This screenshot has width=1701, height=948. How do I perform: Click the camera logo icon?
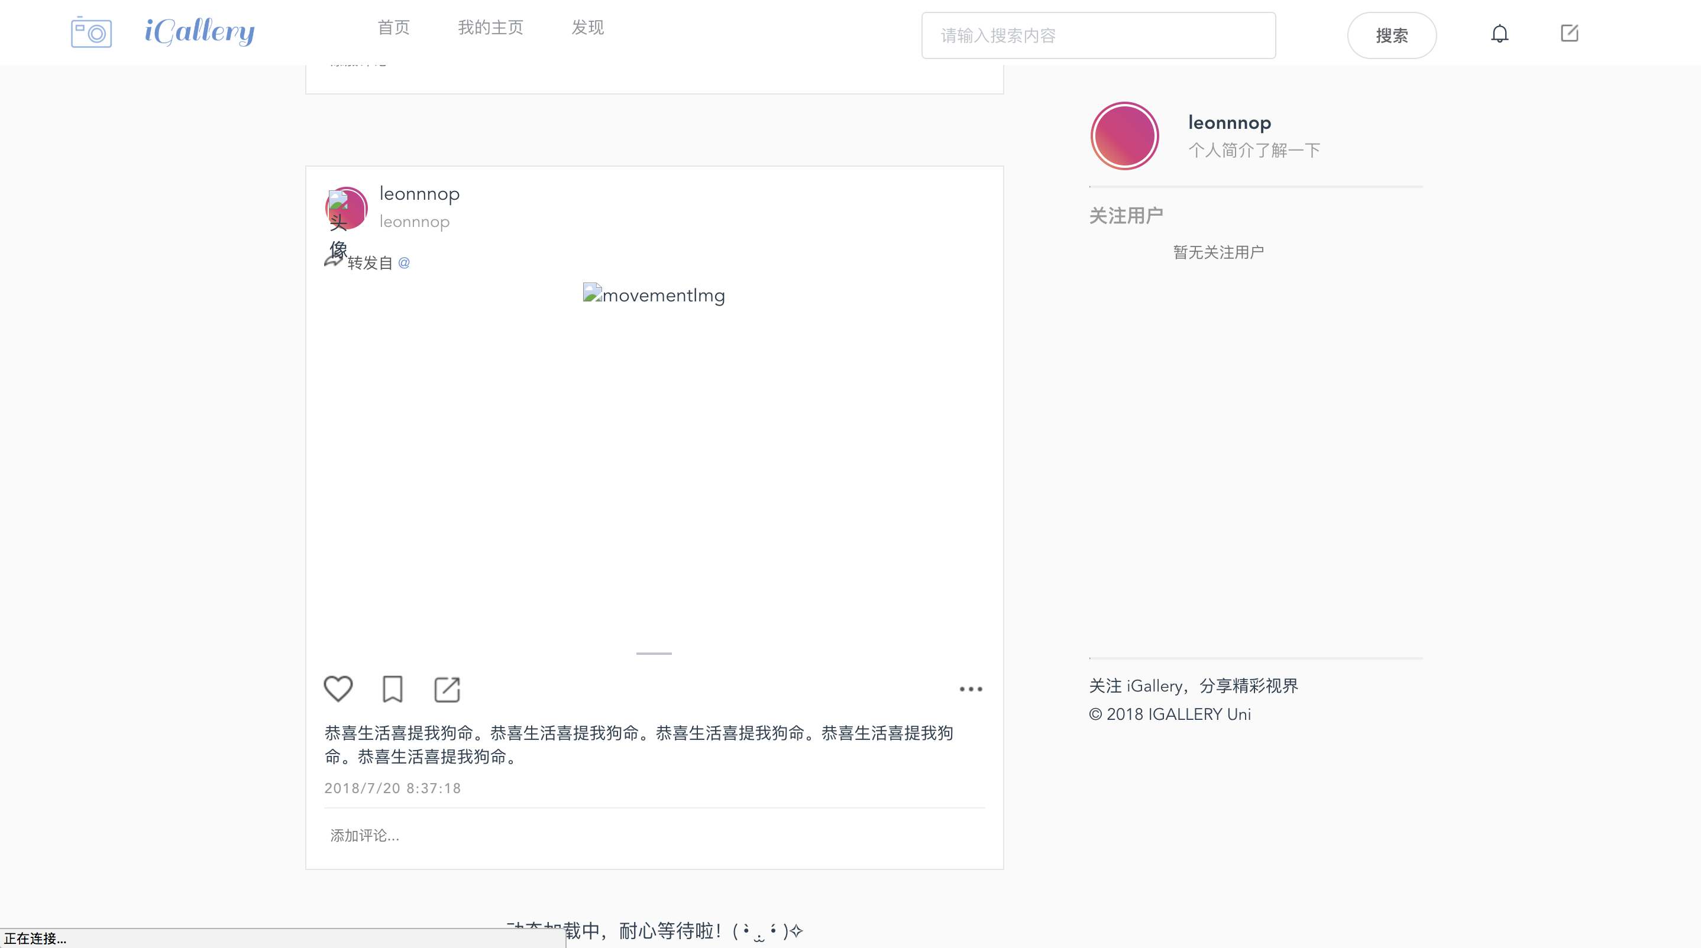(x=91, y=33)
